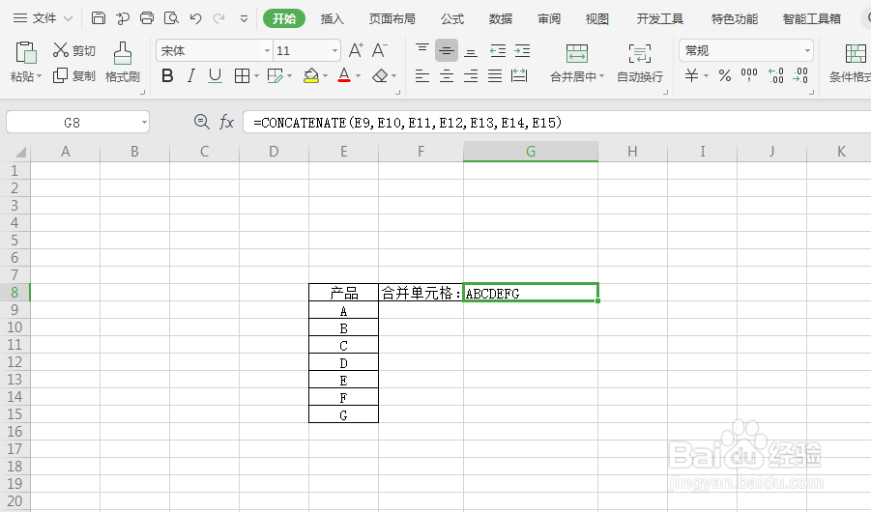The height and width of the screenshot is (512, 871).
Task: Decrease indent icon
Action: (498, 50)
